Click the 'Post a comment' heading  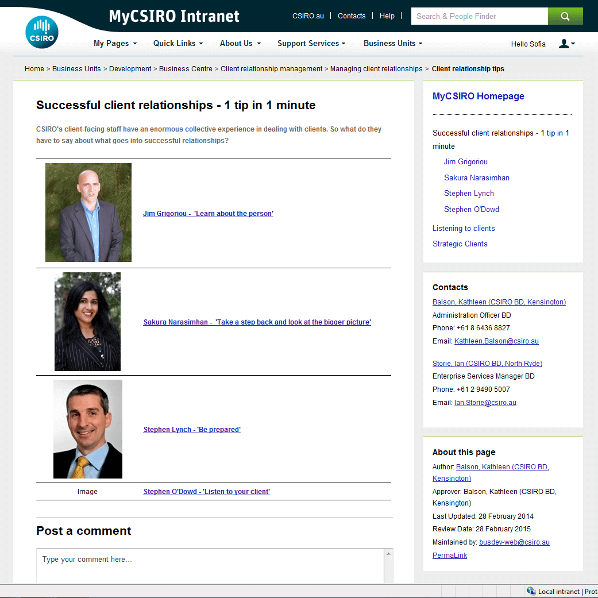pos(83,531)
